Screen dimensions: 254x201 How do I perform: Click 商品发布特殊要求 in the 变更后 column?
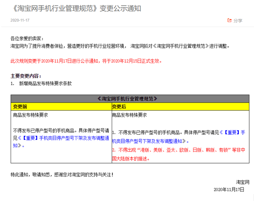[130, 115]
